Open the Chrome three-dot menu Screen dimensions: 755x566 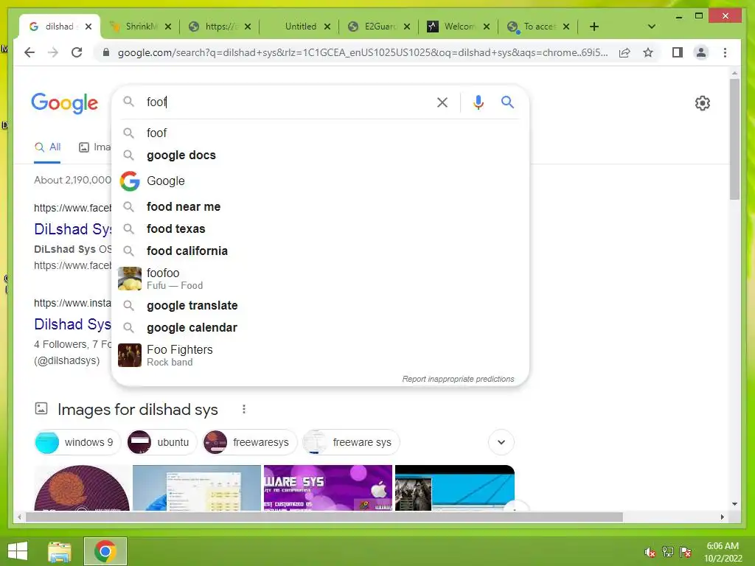[725, 52]
